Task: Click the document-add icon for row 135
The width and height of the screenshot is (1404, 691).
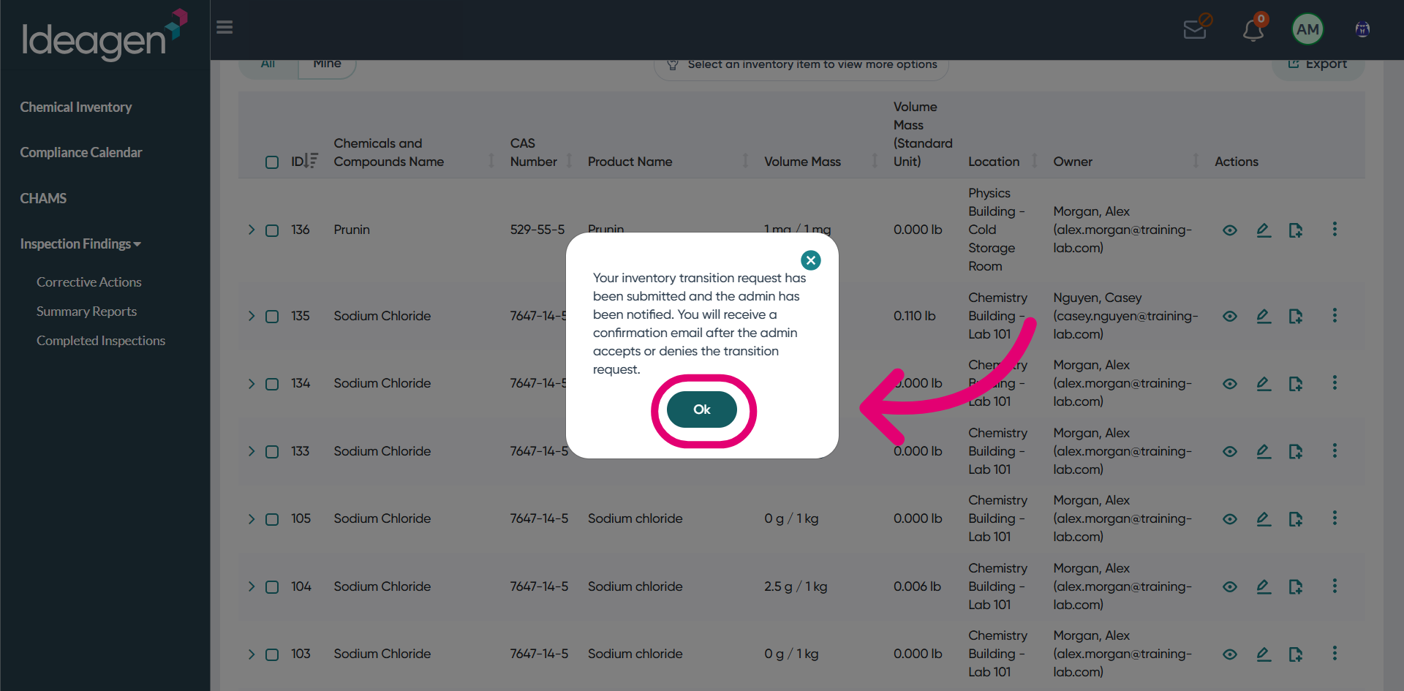Action: [x=1296, y=317]
